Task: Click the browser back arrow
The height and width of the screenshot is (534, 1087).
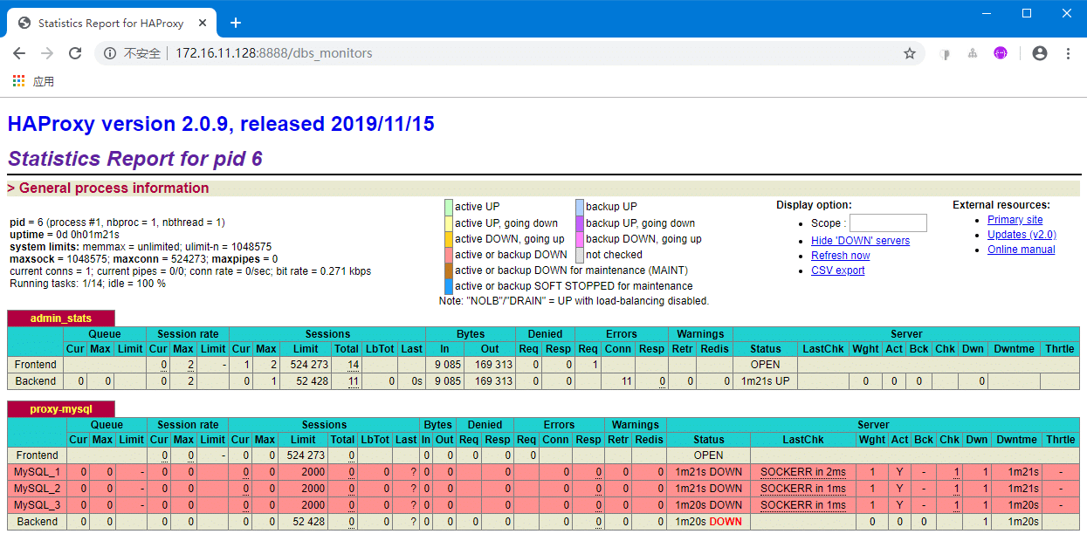Action: [x=19, y=53]
